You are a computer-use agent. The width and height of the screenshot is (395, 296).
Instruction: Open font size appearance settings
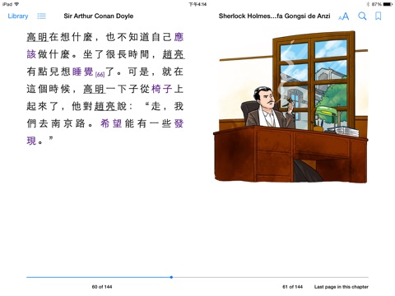[344, 16]
